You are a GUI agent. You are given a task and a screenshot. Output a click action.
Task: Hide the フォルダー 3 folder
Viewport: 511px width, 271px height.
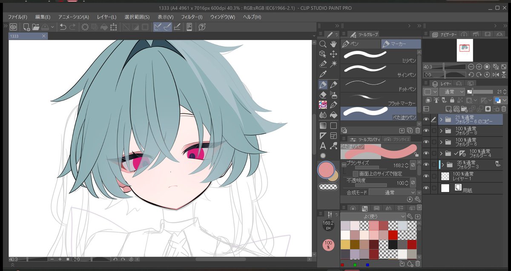(426, 164)
